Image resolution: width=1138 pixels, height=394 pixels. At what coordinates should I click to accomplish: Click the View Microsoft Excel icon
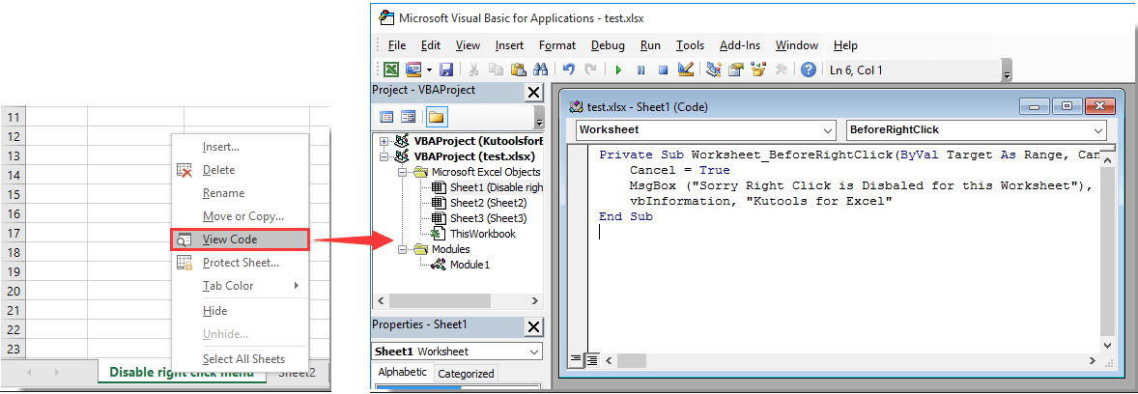coord(391,70)
